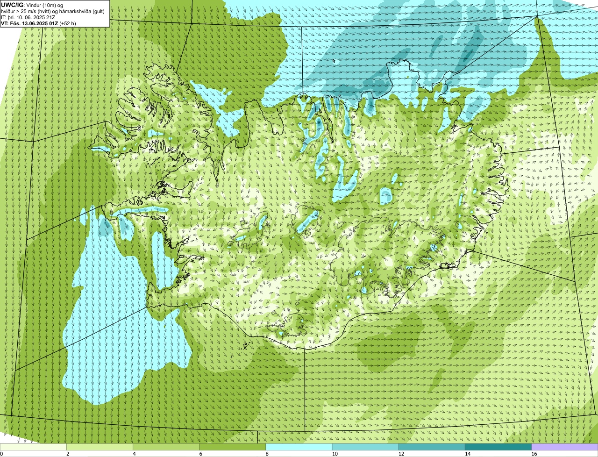598x457 pixels.
Task: Choose the 14–16 m/s dark teal legend swatch
Action: pyautogui.click(x=498, y=447)
